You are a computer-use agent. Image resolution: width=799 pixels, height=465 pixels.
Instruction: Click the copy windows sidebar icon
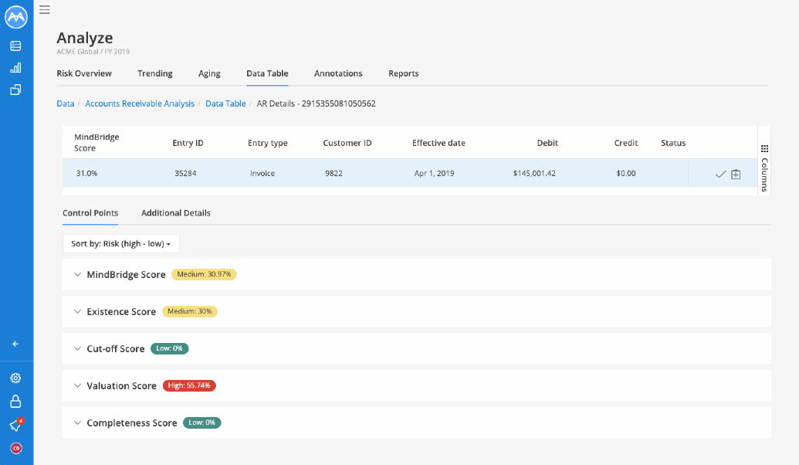pos(15,90)
